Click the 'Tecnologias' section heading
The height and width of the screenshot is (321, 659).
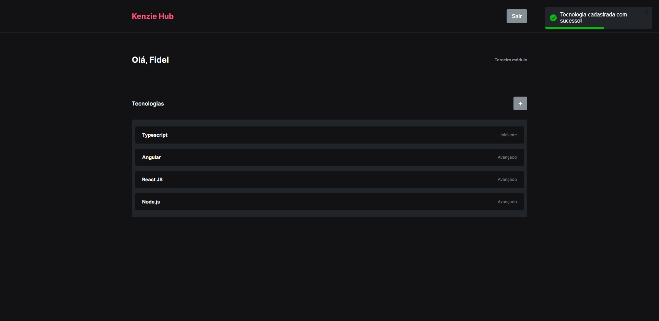pos(148,103)
